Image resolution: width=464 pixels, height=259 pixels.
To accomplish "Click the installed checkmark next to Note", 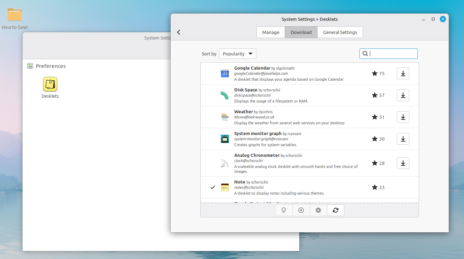I will point(213,187).
